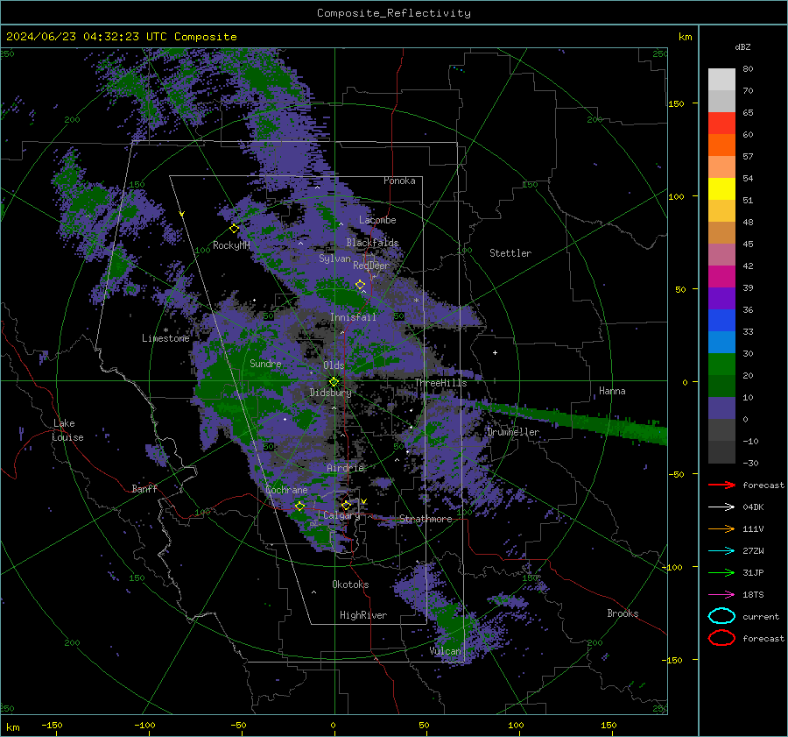The width and height of the screenshot is (788, 737).
Task: Click the cyan 'current' ellipse in legend
Action: click(721, 616)
